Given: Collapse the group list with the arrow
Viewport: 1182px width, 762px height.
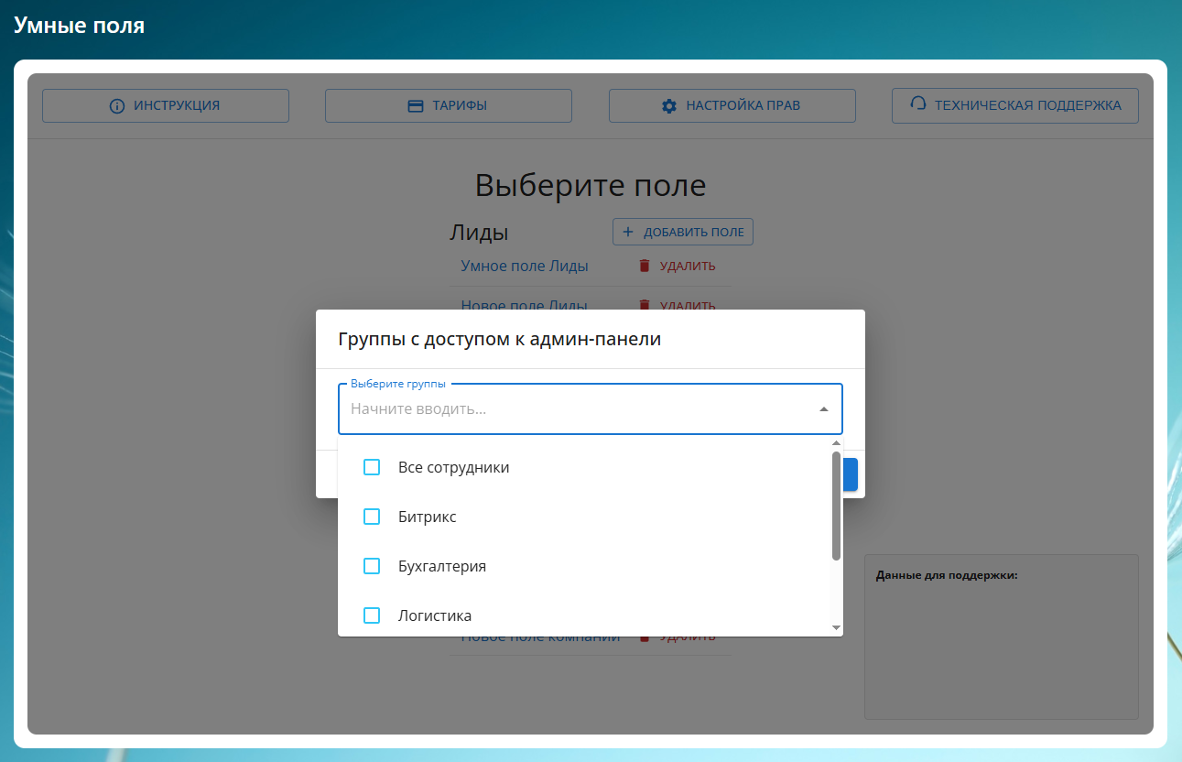Looking at the screenshot, I should 823,409.
